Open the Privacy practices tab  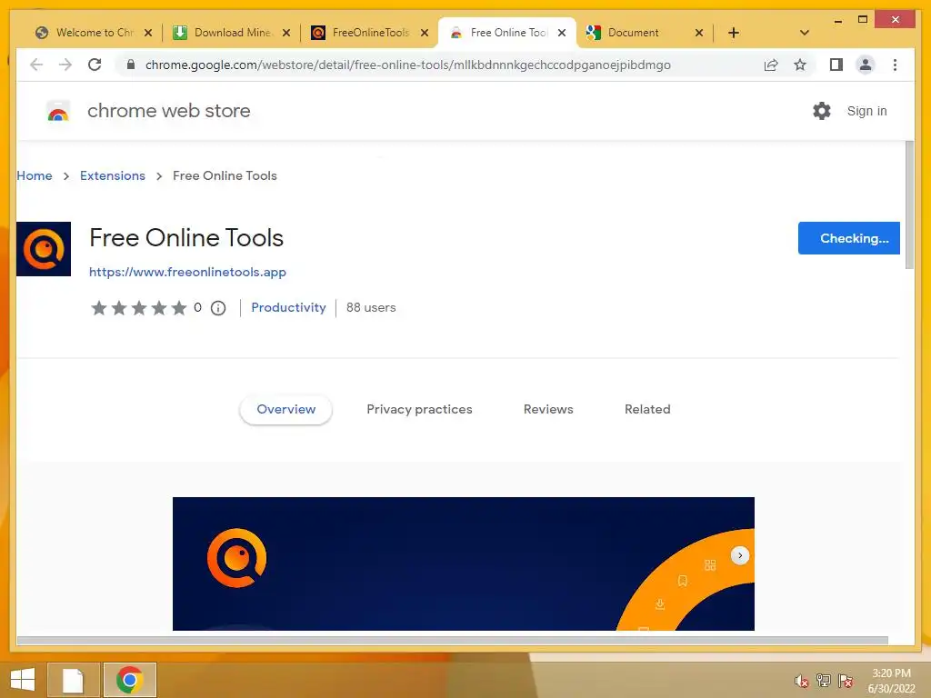[x=419, y=410]
